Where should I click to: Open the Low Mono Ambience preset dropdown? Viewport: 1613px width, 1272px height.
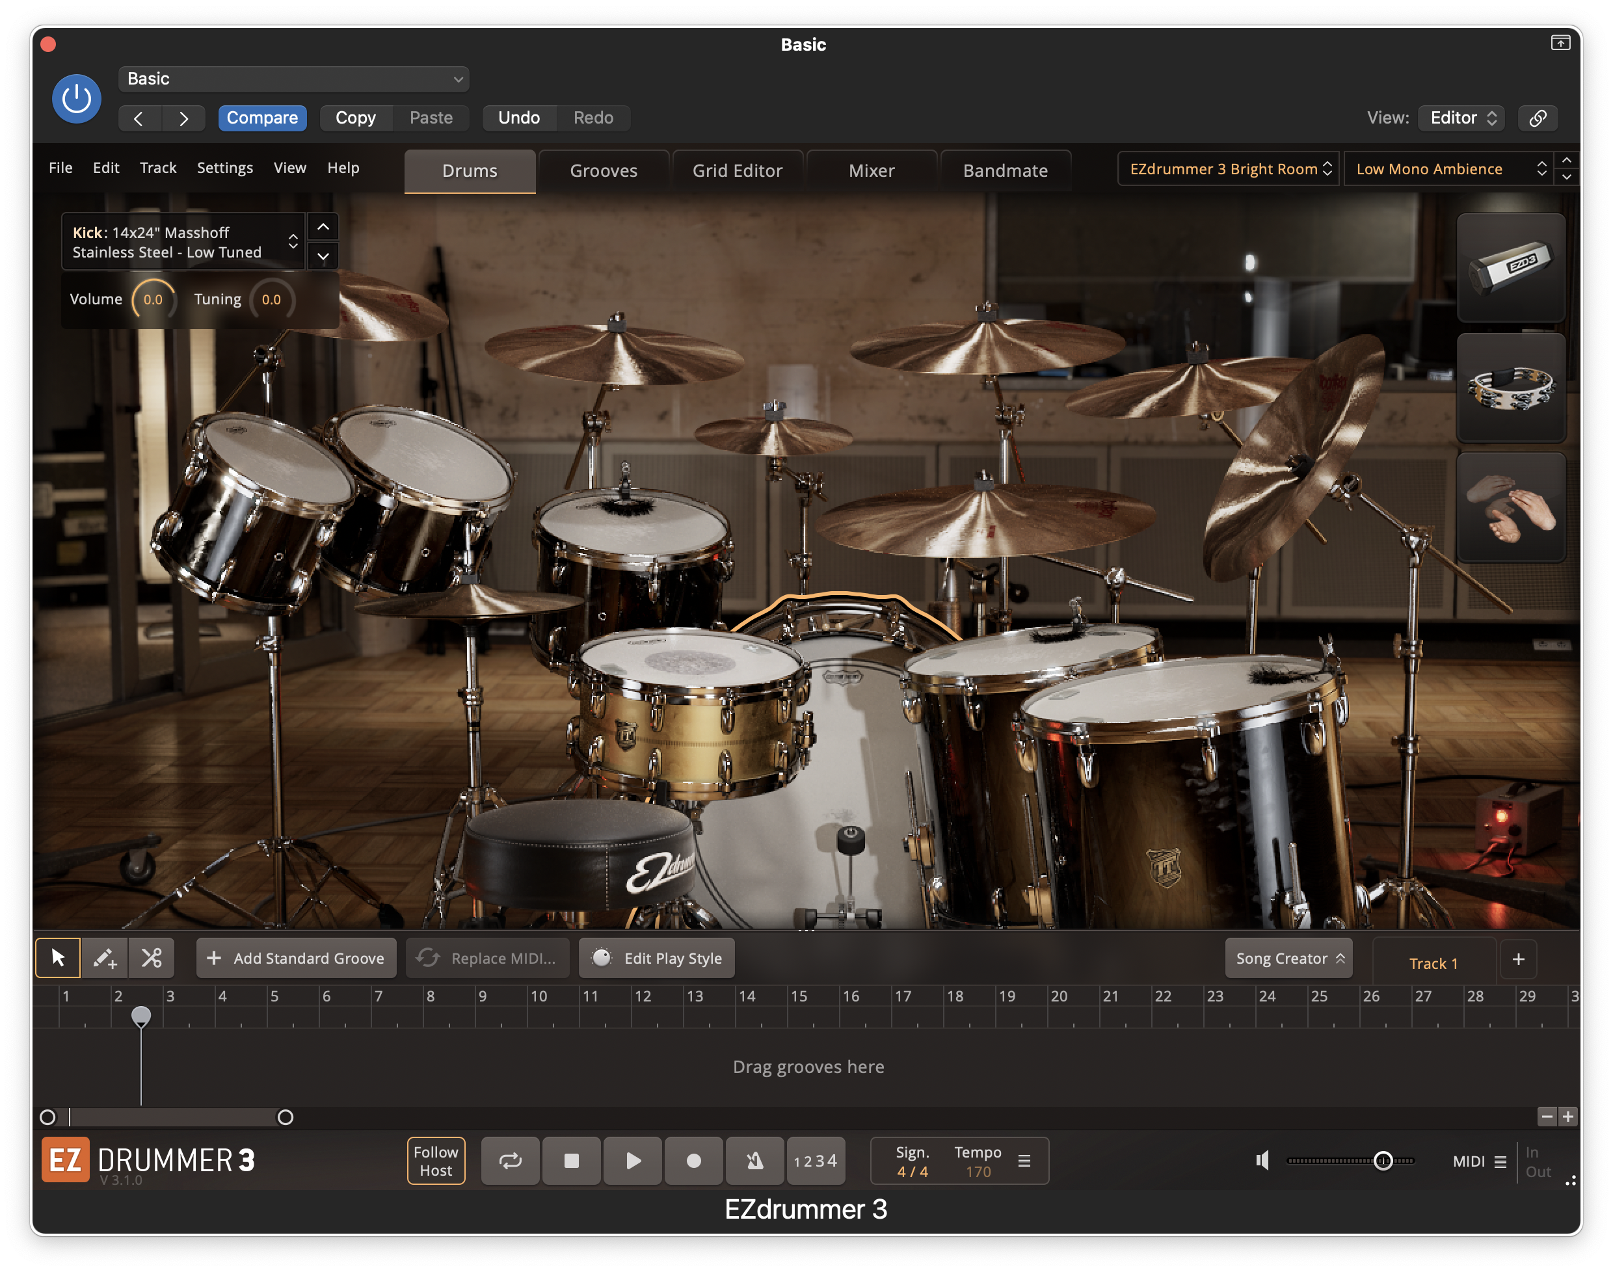[x=1448, y=169]
